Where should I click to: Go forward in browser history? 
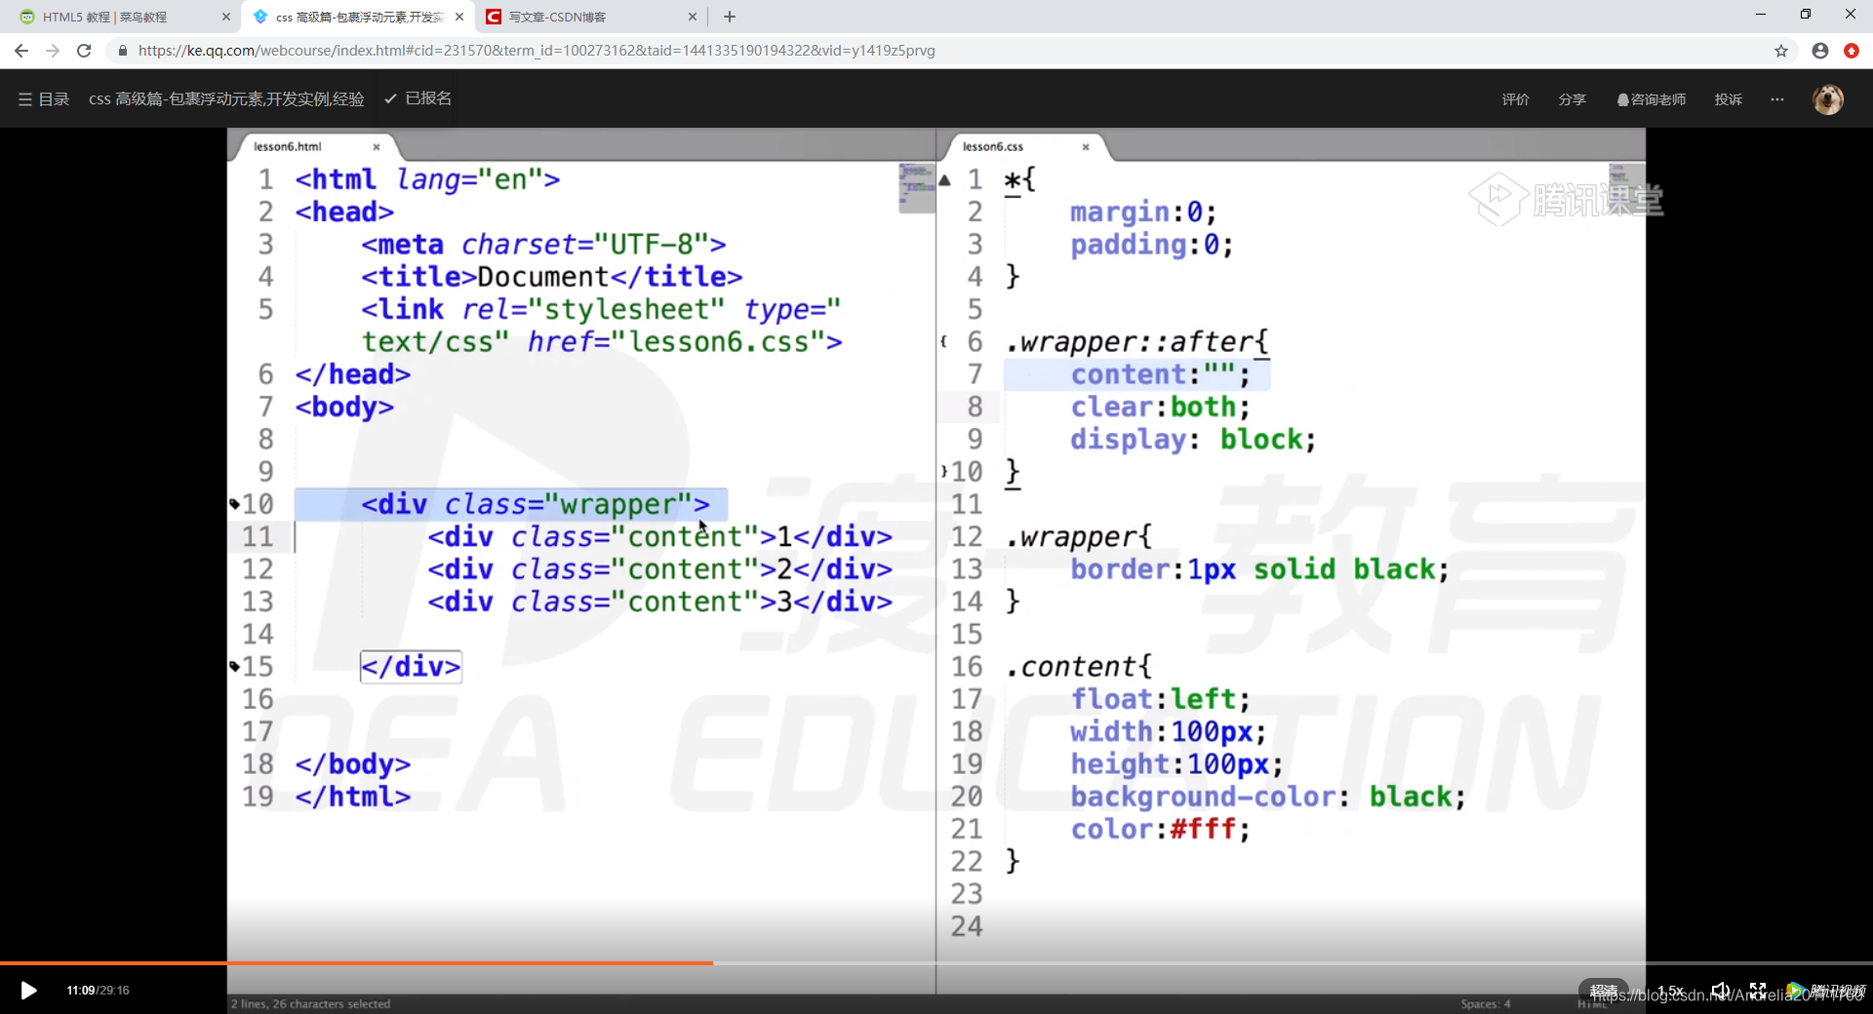tap(53, 51)
